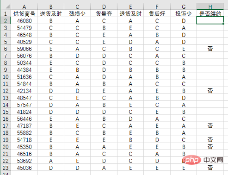Screen dimensions: 228x175
Task: Select column B header
Action: [x=51, y=6]
